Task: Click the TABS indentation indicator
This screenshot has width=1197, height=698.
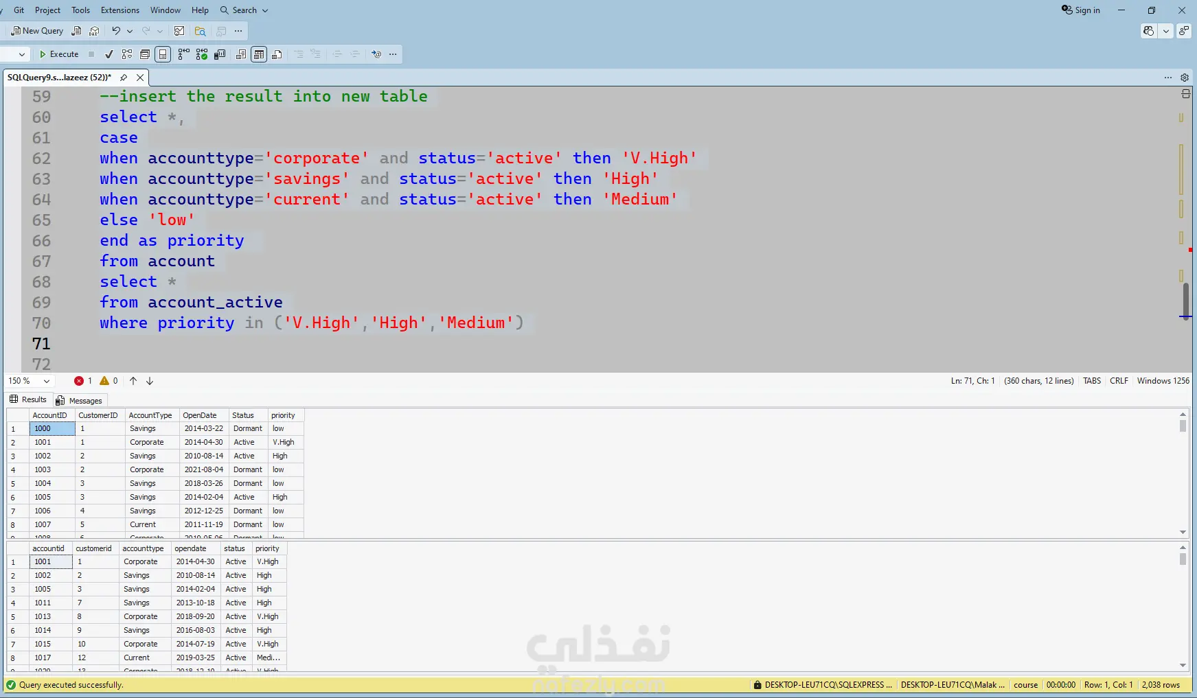Action: tap(1092, 381)
